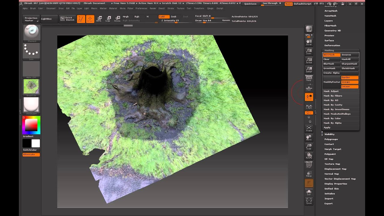Select the Rotate tool in top toolbar
This screenshot has height=216, width=384.
117,19
